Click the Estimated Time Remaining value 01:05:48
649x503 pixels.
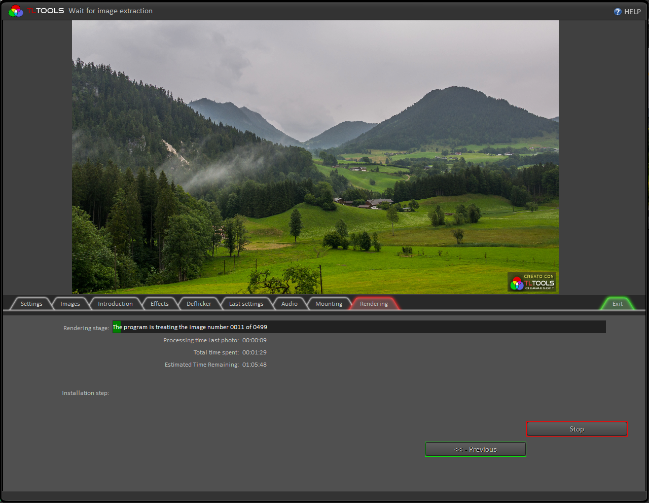tap(254, 365)
